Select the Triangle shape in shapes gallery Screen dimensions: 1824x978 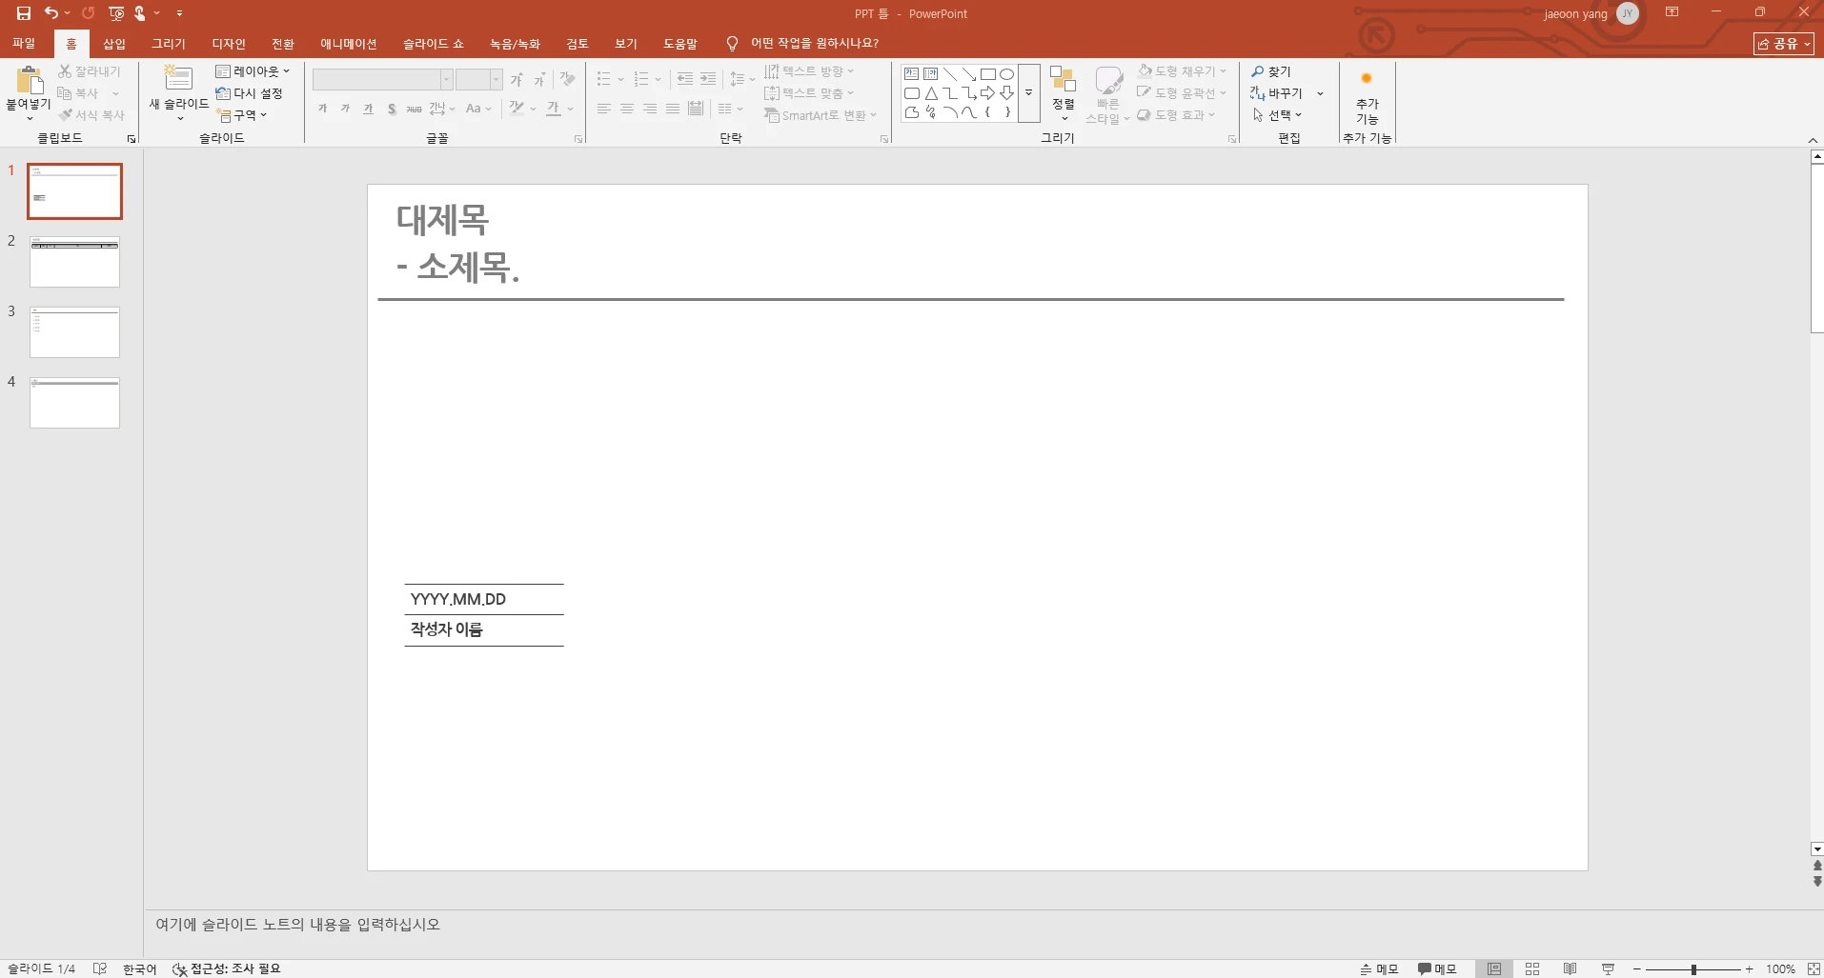pyautogui.click(x=931, y=93)
